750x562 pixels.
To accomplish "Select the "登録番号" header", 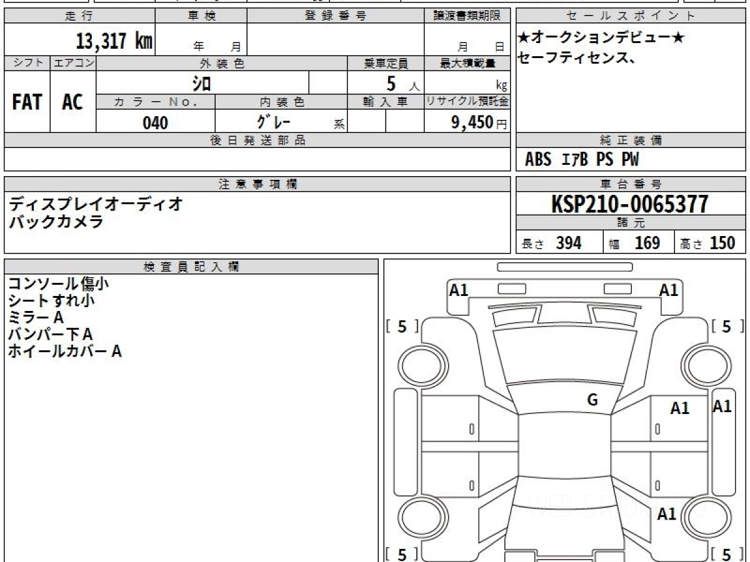I will point(336,16).
